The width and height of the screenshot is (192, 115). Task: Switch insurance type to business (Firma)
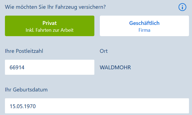click(144, 26)
